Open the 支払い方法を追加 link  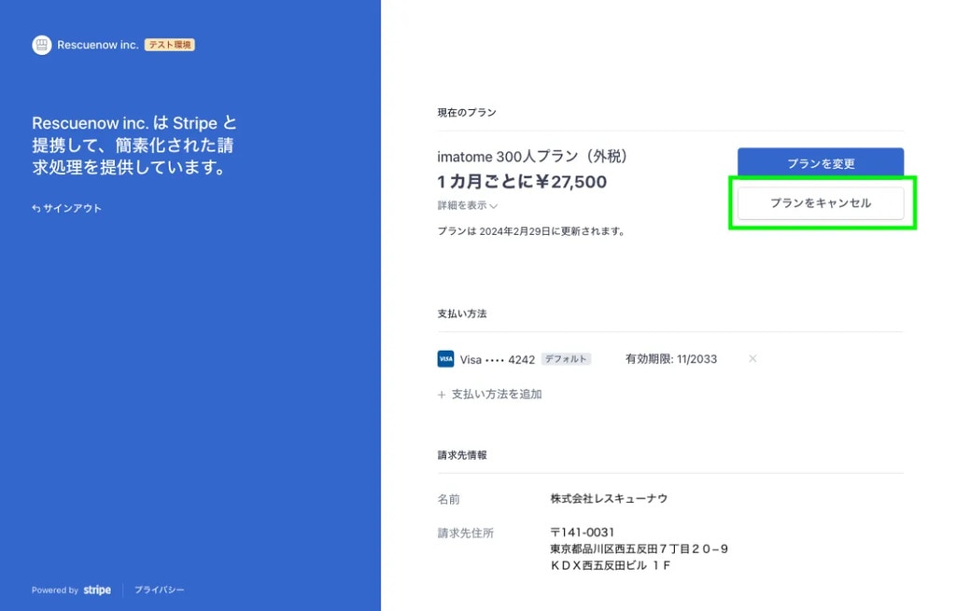[497, 395]
